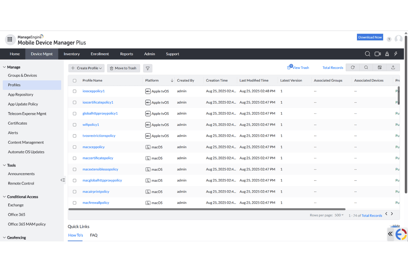Collapse the Tools section
408x272 pixels.
4,165
